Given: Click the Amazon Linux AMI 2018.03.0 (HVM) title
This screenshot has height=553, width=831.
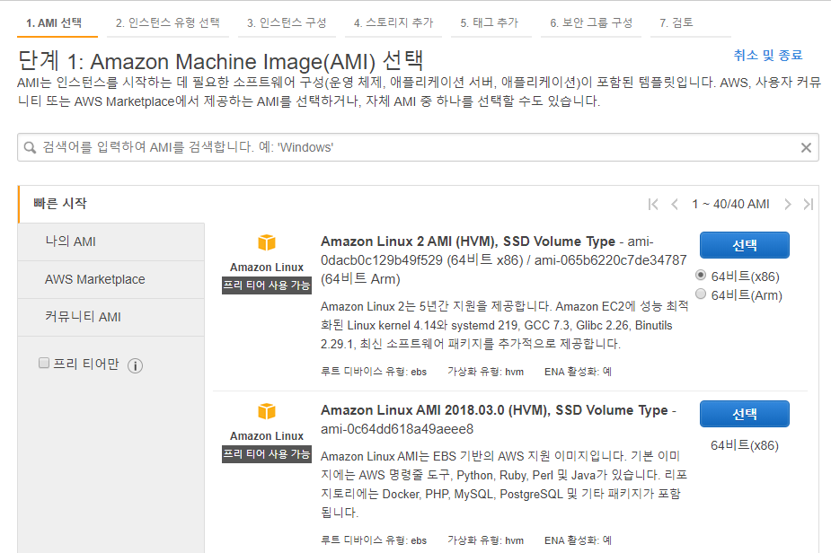Looking at the screenshot, I should pos(494,410).
